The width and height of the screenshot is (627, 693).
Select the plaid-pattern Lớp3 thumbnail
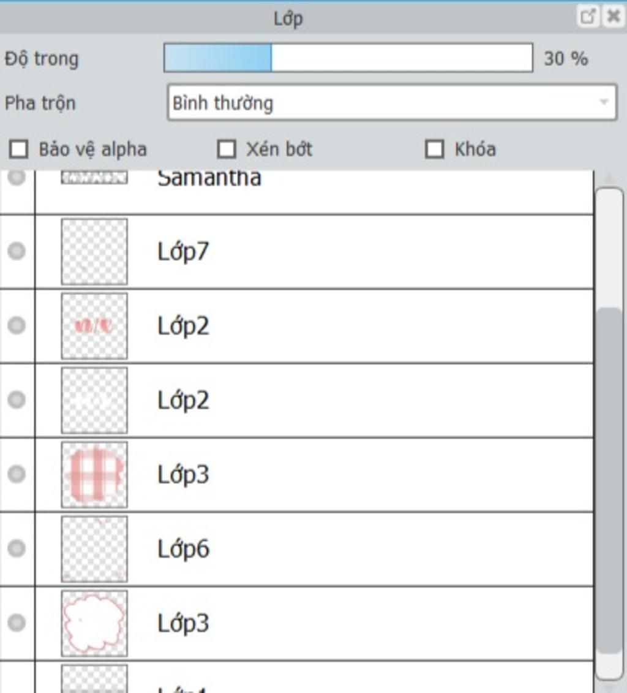[x=94, y=474]
